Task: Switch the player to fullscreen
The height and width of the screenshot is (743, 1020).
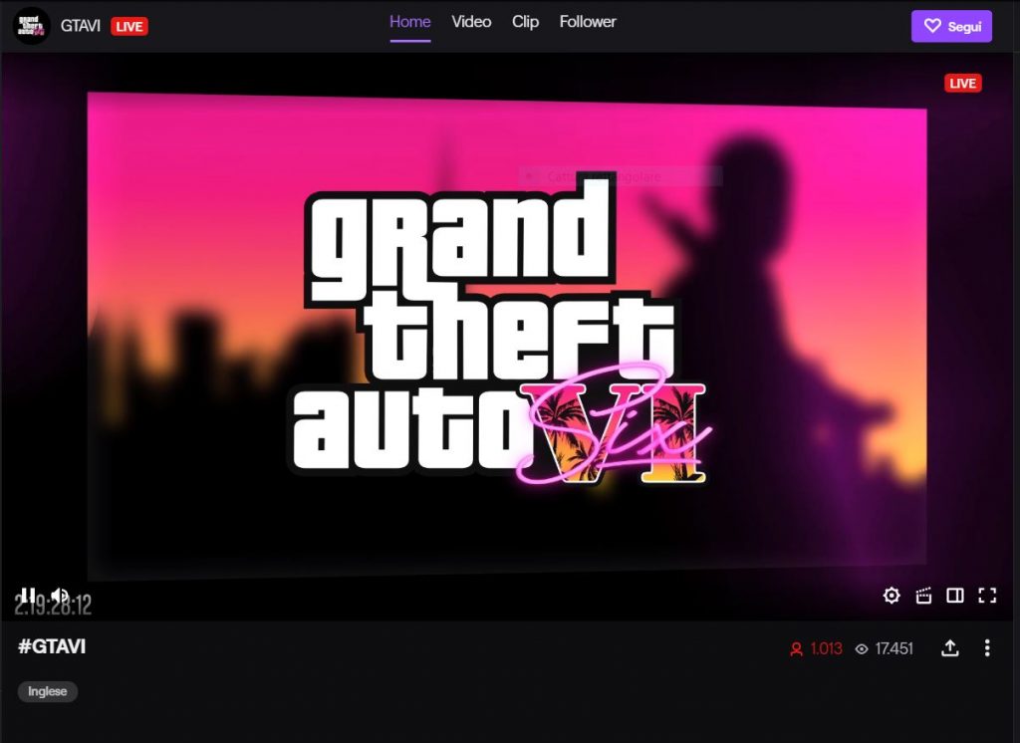Action: (987, 596)
